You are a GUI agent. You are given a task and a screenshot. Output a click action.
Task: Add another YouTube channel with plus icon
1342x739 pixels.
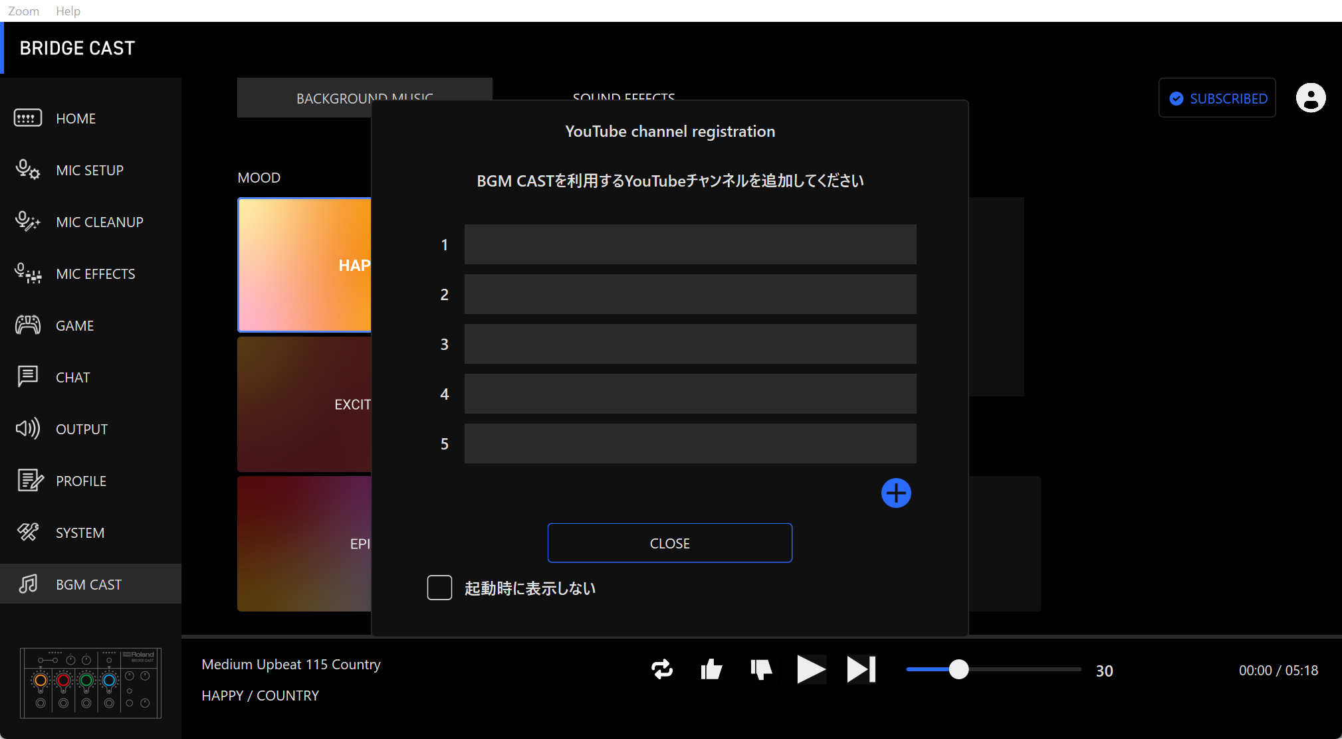coord(896,493)
